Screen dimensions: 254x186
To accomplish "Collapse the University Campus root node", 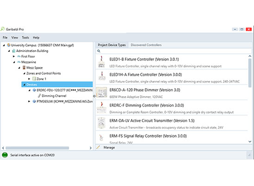I will (4, 45).
